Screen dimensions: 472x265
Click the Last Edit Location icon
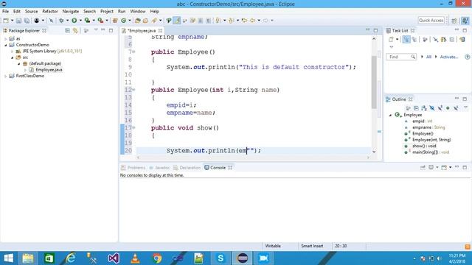click(244, 21)
